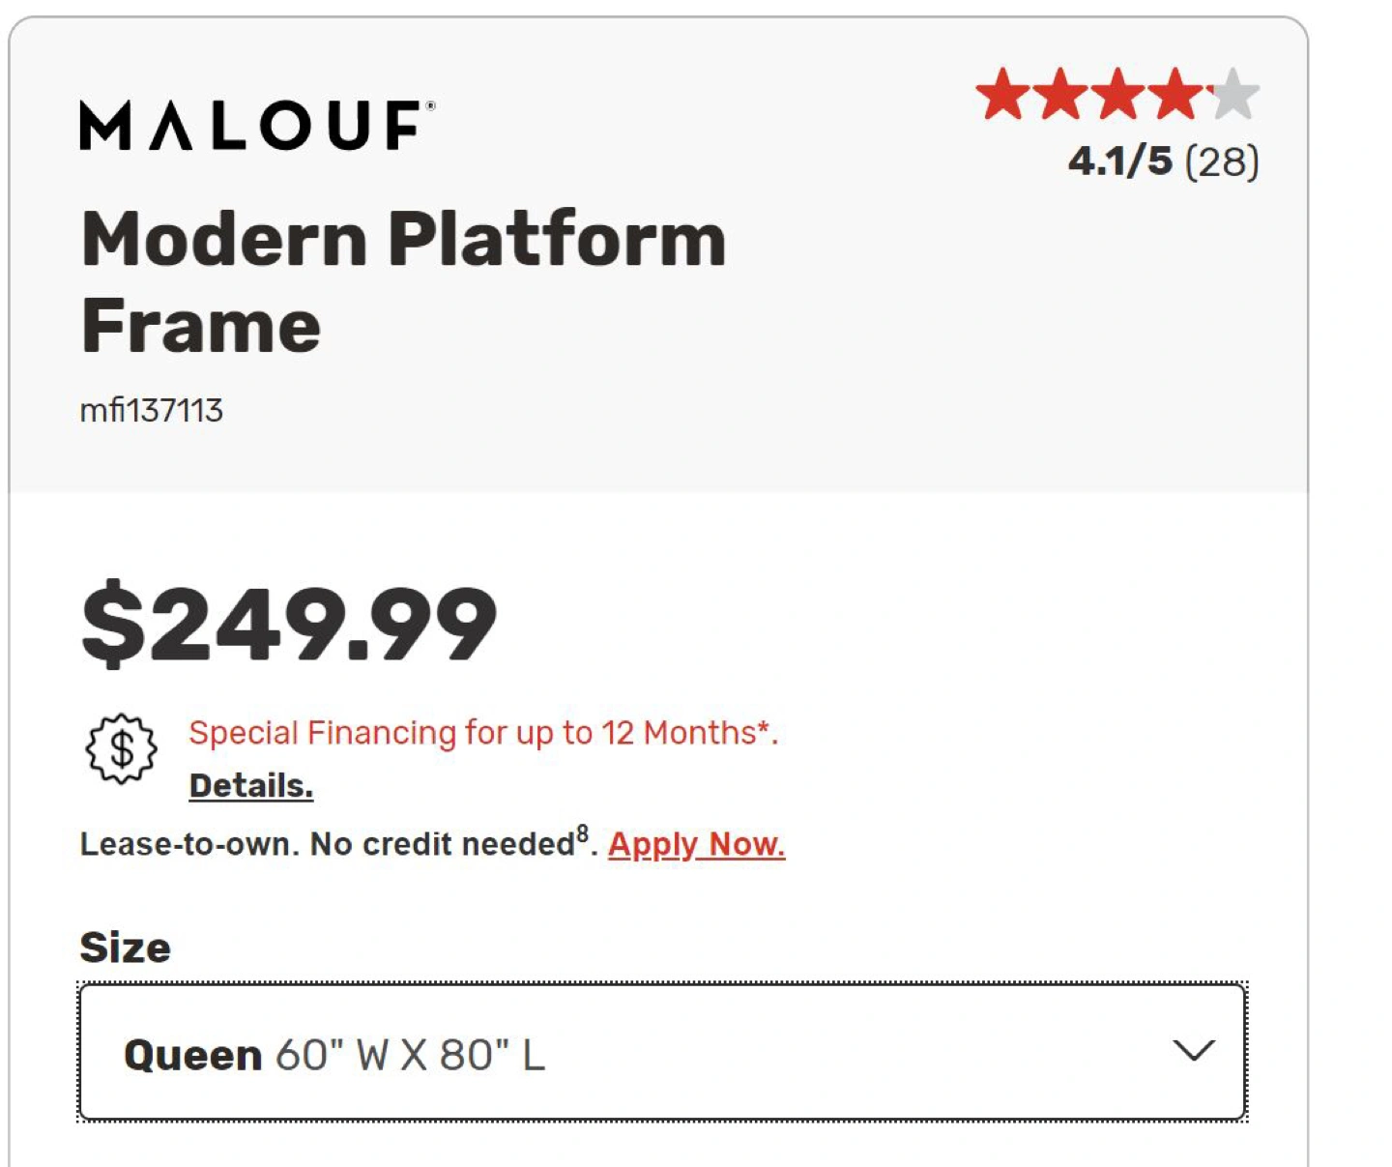Click the Malouf brand logo
The height and width of the screenshot is (1167, 1392).
(x=256, y=126)
